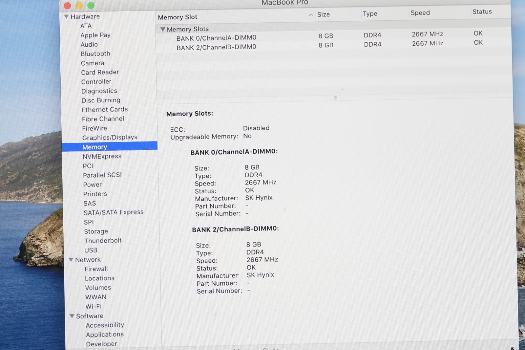This screenshot has height=350, width=525.
Task: Select Graphics/Displays in the sidebar
Action: coord(110,137)
